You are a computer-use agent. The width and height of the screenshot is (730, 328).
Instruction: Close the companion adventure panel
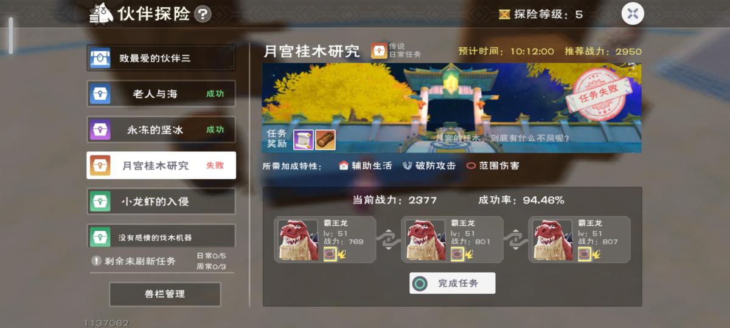(x=633, y=14)
